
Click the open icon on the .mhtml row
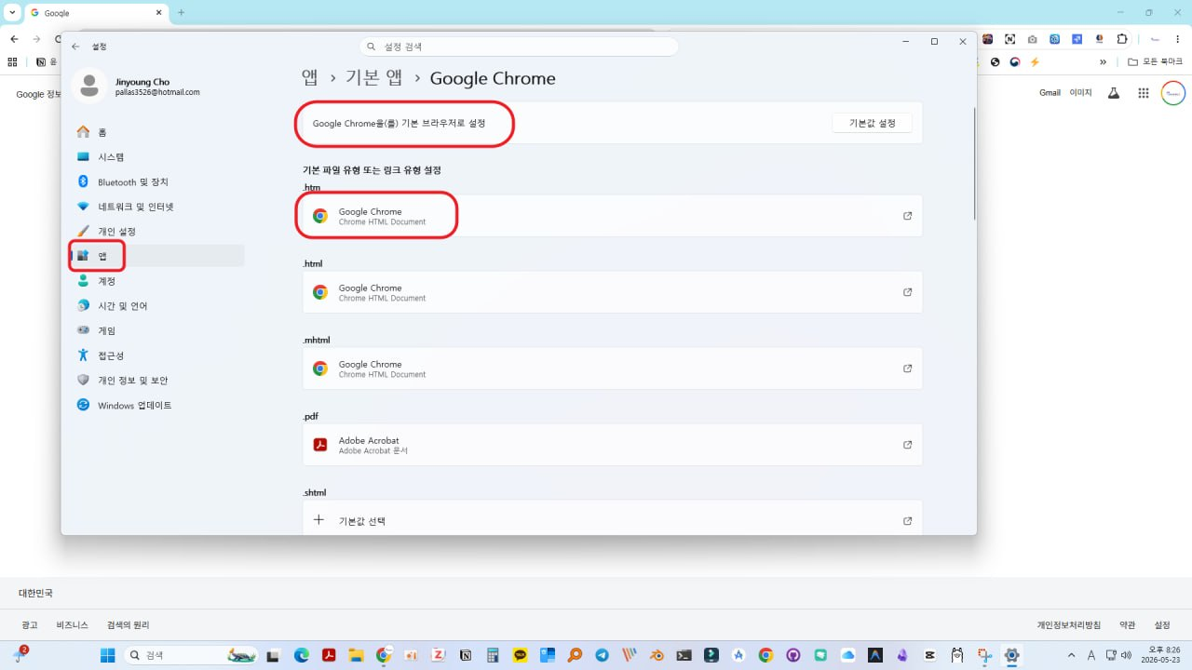tap(908, 368)
